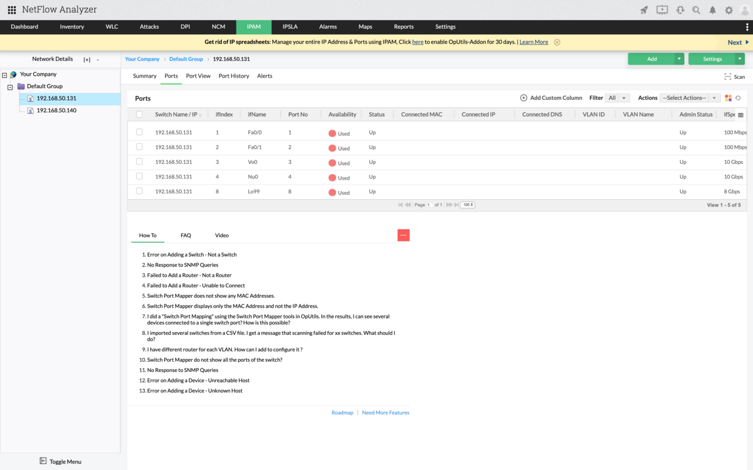Open the Select Actions dropdown
753x470 pixels.
pos(689,98)
